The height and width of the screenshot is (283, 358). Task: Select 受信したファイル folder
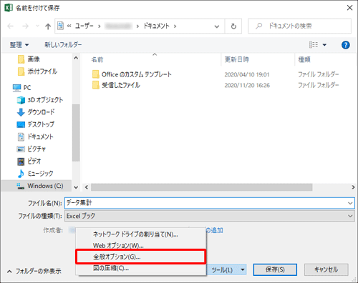[x=116, y=85]
